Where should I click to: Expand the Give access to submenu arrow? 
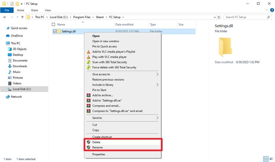pyautogui.click(x=157, y=74)
